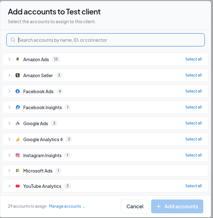Select all Google Ads accounts
The height and width of the screenshot is (218, 213).
coord(194,123)
